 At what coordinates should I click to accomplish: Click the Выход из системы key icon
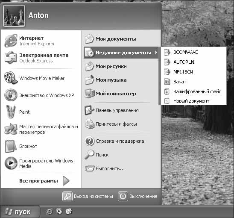[x=67, y=196]
